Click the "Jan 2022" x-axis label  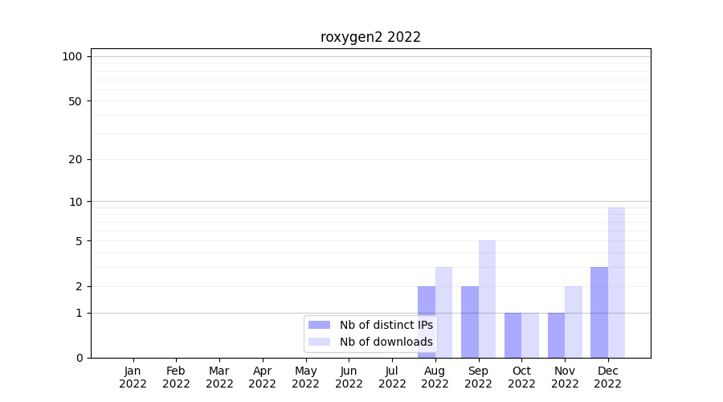click(x=133, y=377)
